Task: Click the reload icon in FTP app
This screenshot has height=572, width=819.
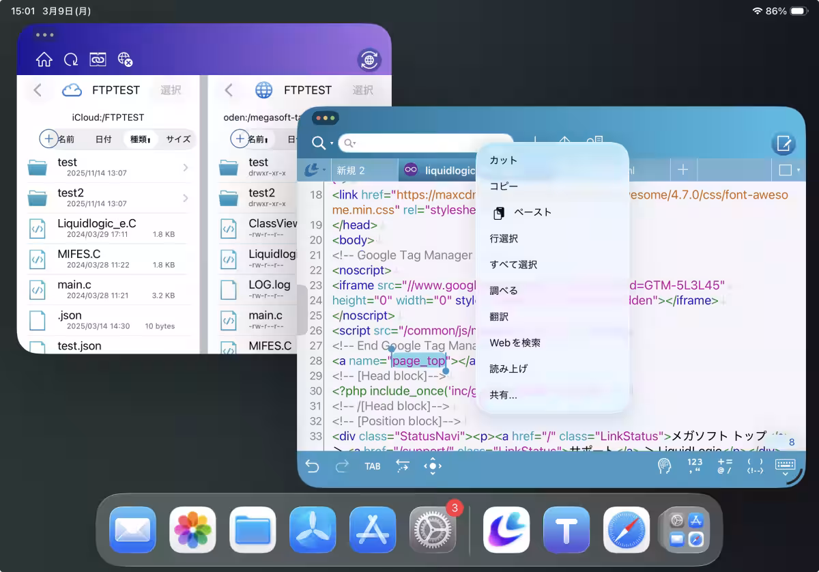Action: pos(71,60)
